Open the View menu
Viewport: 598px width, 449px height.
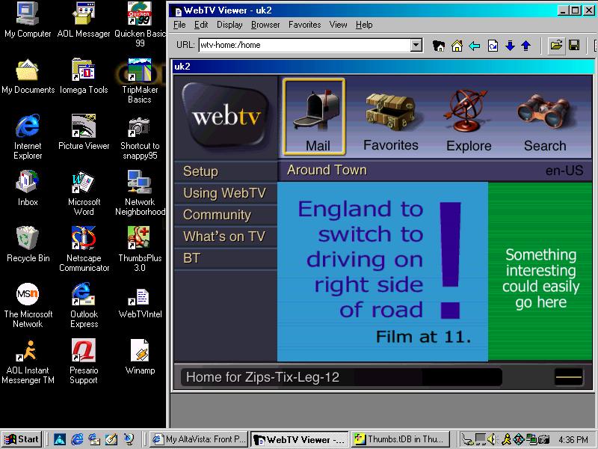339,25
